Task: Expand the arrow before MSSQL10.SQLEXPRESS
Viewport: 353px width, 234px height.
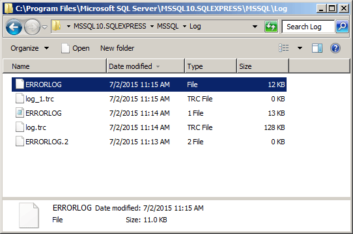Action: pyautogui.click(x=68, y=27)
